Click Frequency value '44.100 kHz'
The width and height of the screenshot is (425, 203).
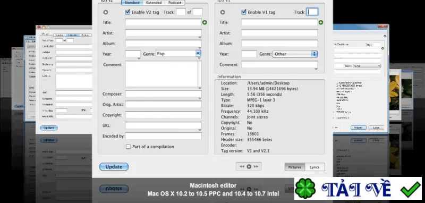point(257,111)
